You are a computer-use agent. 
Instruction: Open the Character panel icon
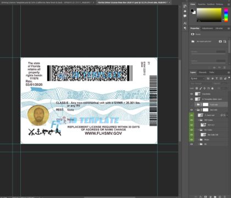click(185, 23)
